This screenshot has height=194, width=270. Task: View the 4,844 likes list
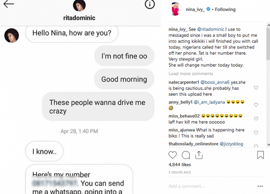(x=180, y=164)
